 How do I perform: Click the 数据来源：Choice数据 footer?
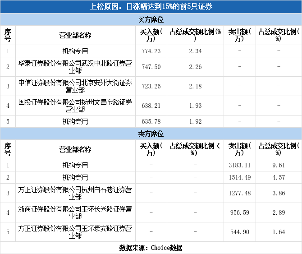(151, 248)
